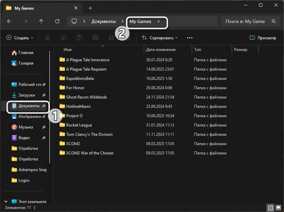
Task: Click Документы in the address breadcrumb
Action: [x=103, y=21]
